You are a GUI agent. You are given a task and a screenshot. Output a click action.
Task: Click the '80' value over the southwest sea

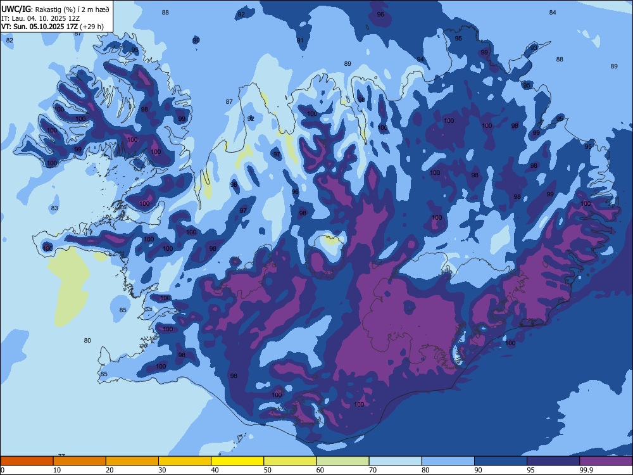pos(87,341)
